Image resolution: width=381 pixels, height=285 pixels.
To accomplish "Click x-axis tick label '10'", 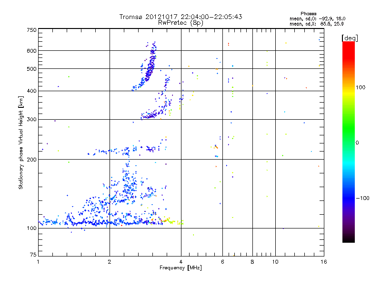I will [x=275, y=262].
